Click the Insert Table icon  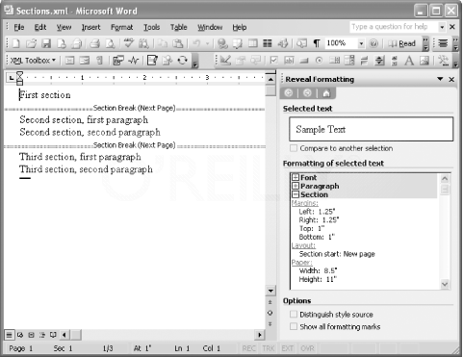tap(253, 43)
